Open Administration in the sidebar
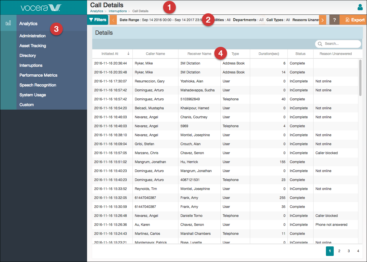Image resolution: width=367 pixels, height=262 pixels. click(x=32, y=36)
